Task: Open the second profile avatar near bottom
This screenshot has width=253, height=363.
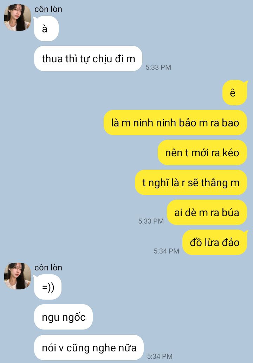Action: click(18, 276)
